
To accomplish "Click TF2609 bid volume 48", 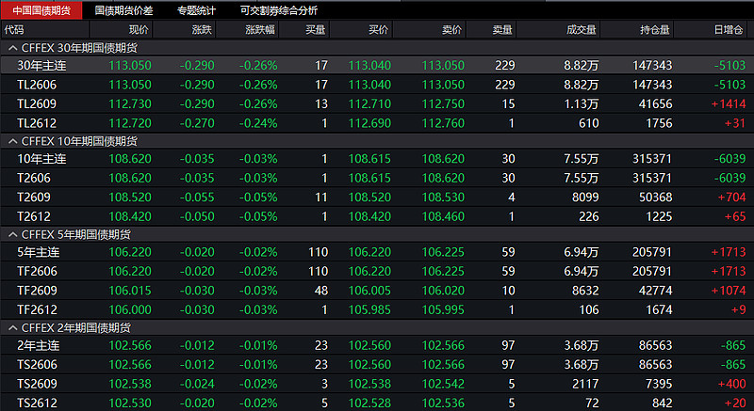I will 320,291.
